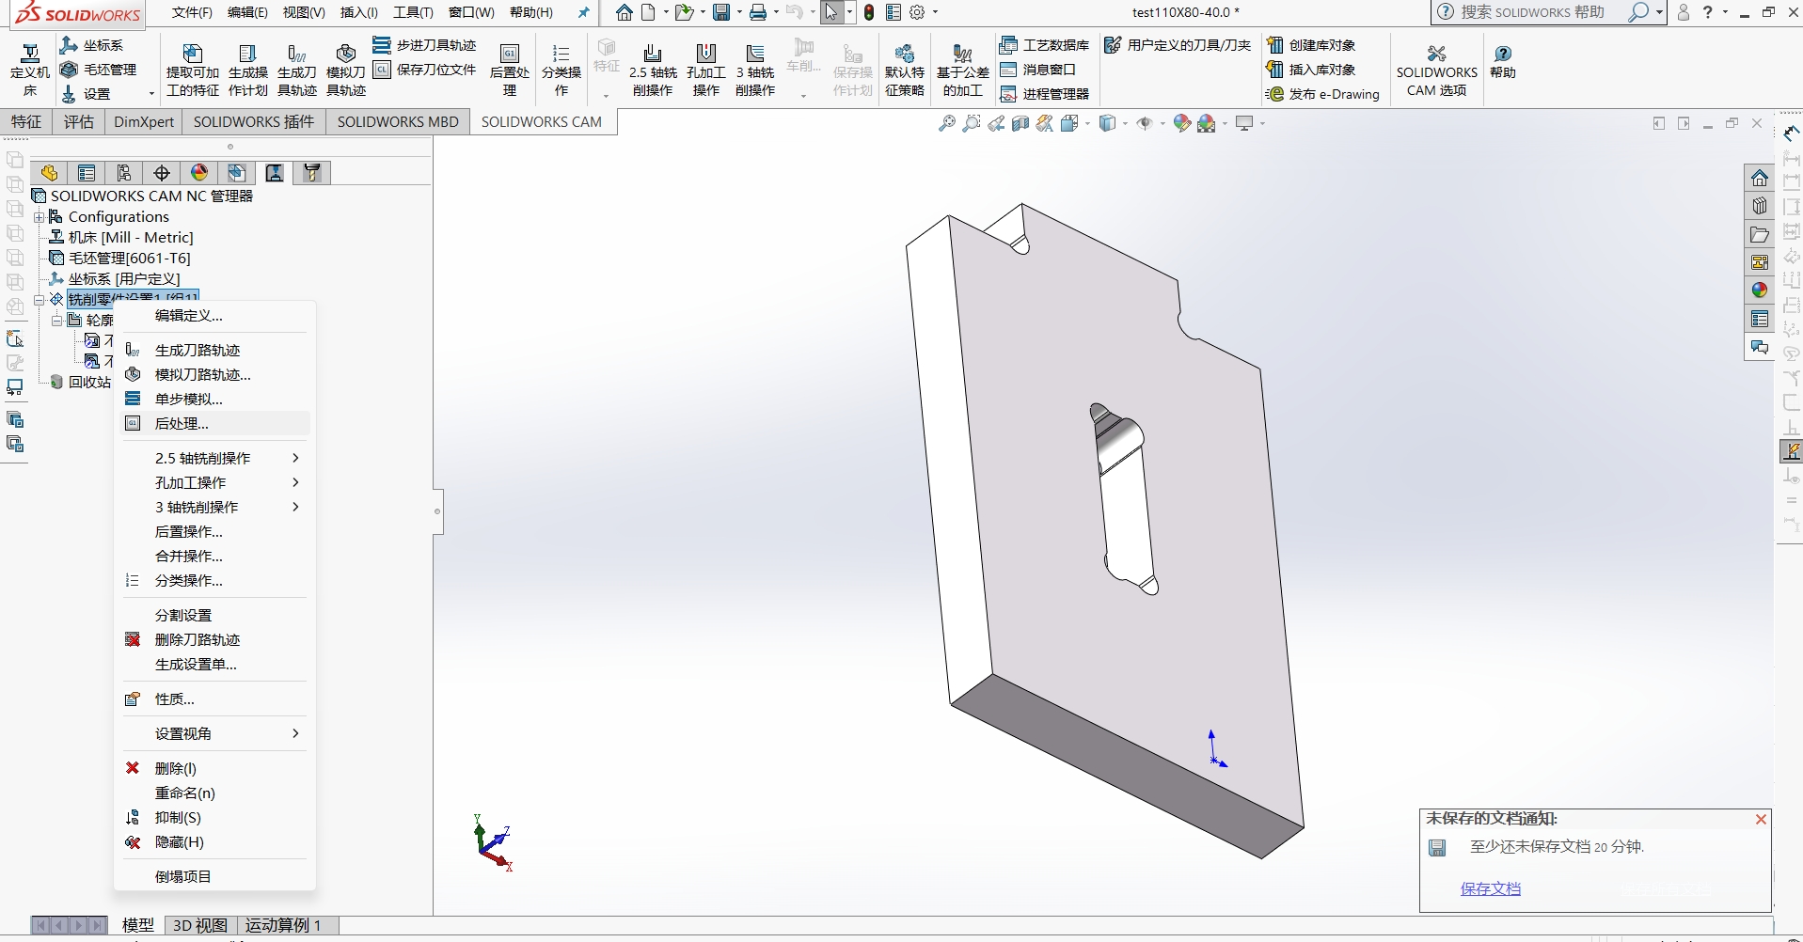Click Generate Operation Plan (生成操作计划) in the ribbon
The height and width of the screenshot is (942, 1803).
point(248,71)
